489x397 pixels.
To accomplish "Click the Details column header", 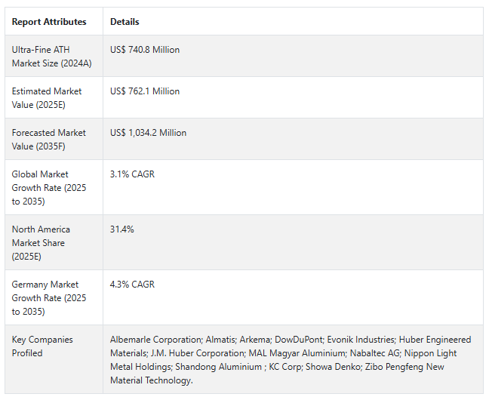I will point(125,22).
